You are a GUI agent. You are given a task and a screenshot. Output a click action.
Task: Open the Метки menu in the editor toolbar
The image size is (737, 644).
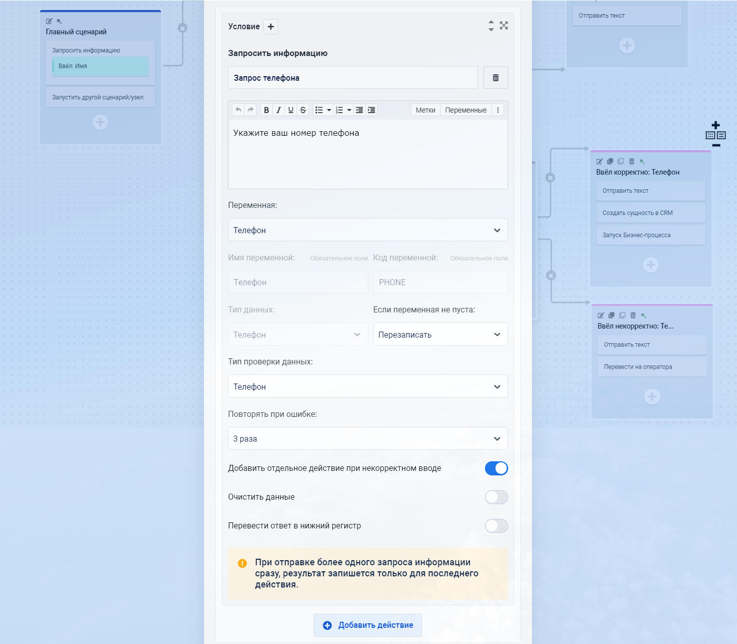coord(425,110)
